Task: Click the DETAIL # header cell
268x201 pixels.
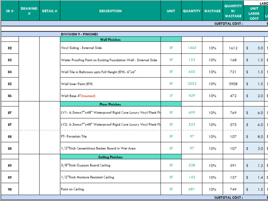Action: (50, 11)
